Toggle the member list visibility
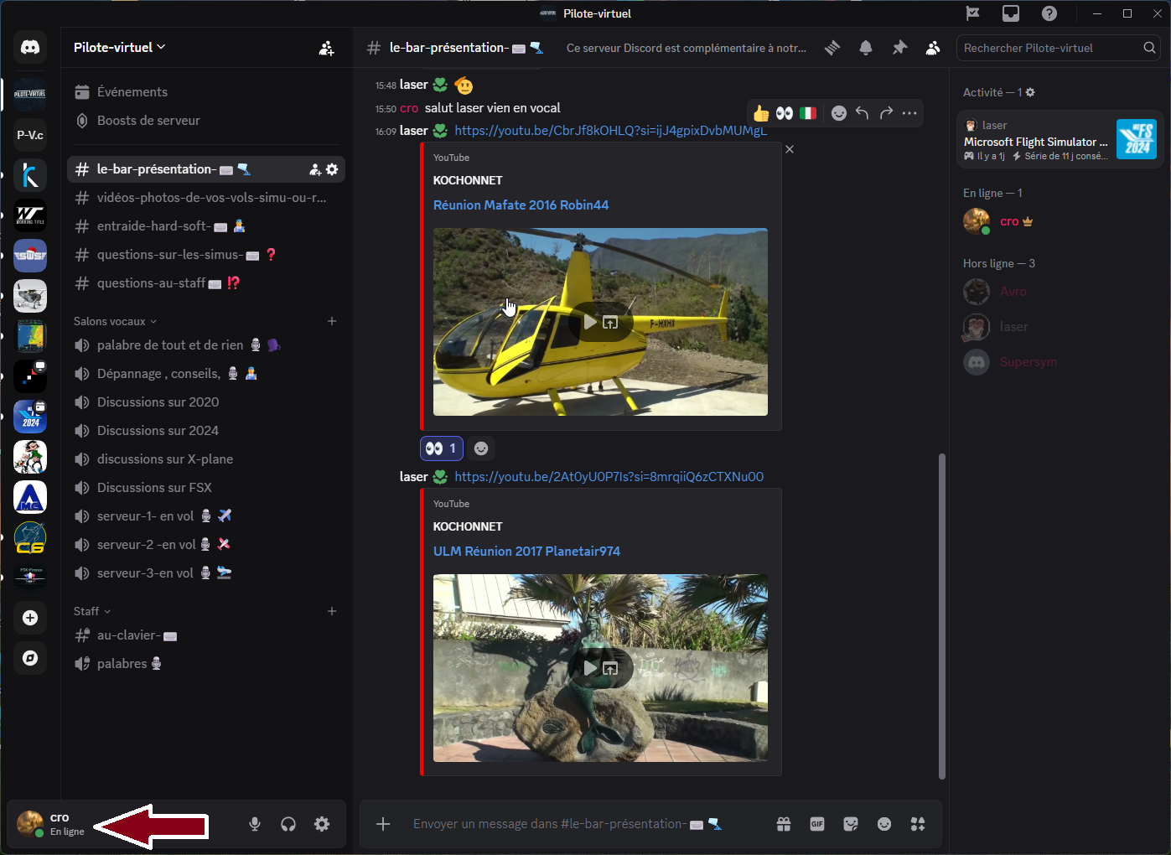The image size is (1171, 855). point(933,48)
